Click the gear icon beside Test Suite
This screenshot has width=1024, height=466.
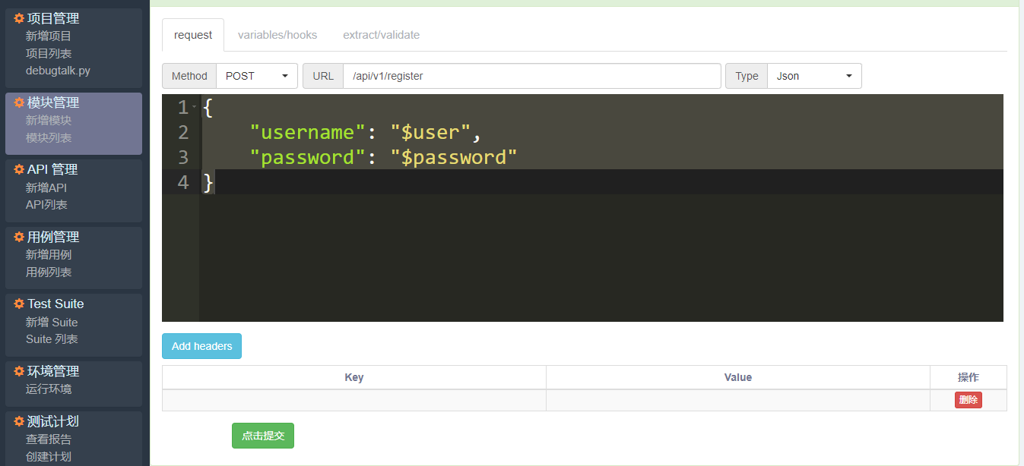point(19,304)
